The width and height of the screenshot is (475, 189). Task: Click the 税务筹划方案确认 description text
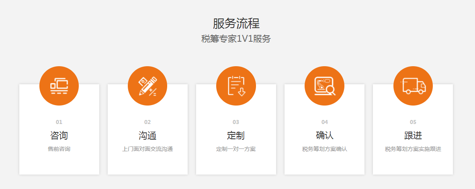324,149
